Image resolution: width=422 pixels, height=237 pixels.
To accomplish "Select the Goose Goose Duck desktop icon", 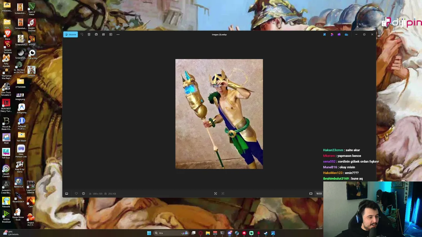I will (18, 214).
